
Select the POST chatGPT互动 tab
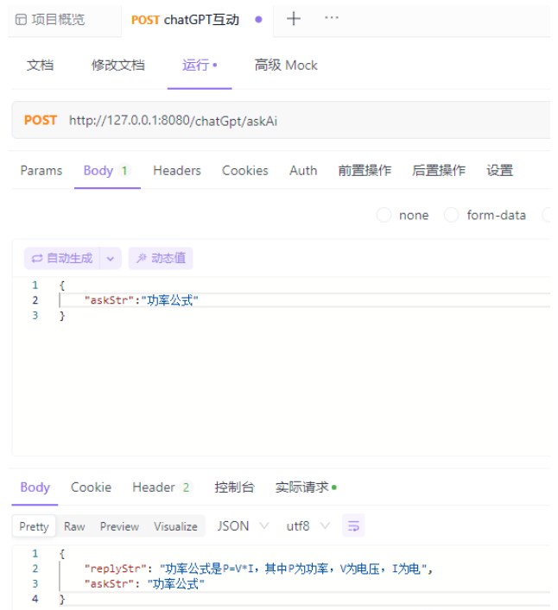pos(185,20)
